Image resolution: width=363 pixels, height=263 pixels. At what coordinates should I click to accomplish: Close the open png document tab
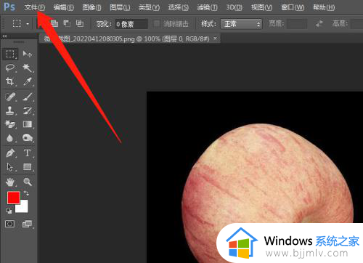(215, 39)
